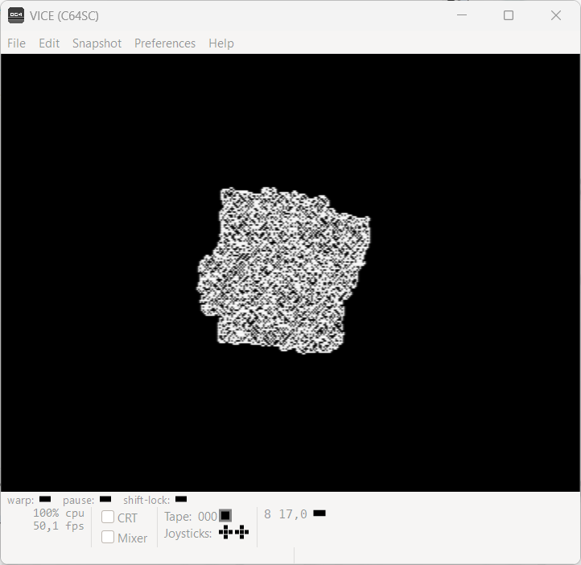Viewport: 581px width, 565px height.
Task: Click the Tape: label
Action: point(178,517)
